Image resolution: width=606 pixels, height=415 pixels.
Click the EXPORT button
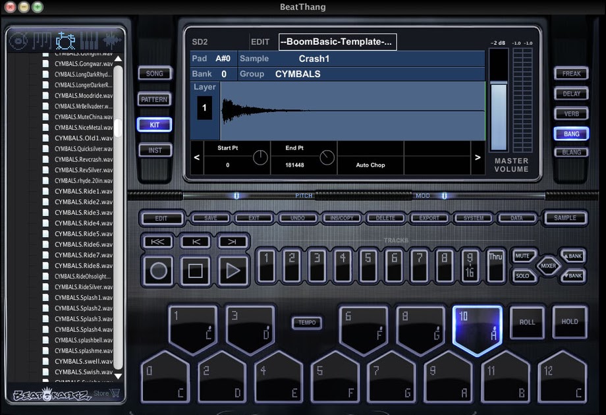coord(429,218)
